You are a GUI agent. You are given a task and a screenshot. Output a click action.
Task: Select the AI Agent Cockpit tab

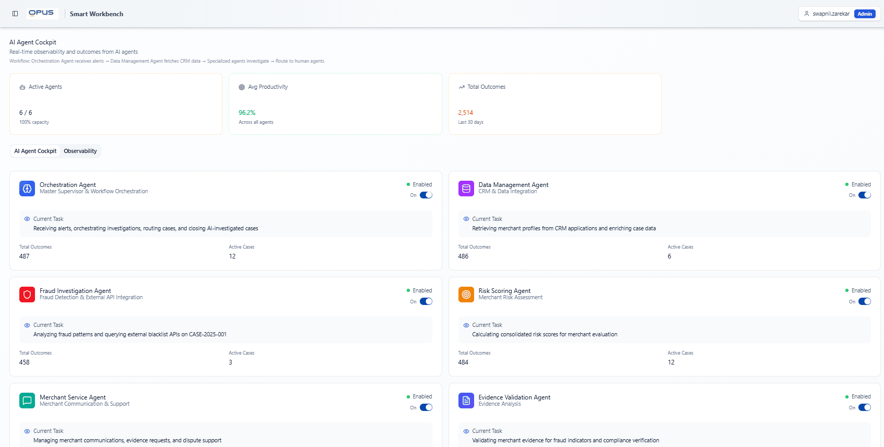click(x=36, y=151)
